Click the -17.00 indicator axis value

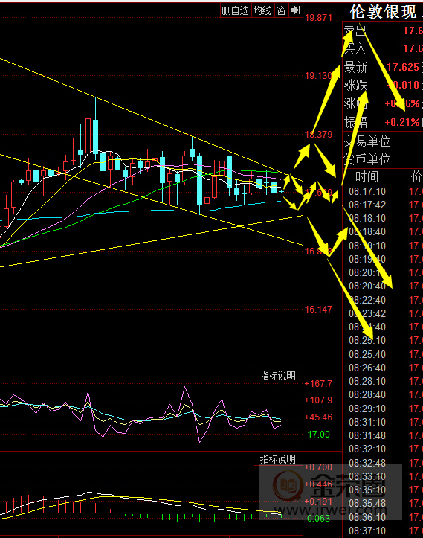pyautogui.click(x=317, y=435)
